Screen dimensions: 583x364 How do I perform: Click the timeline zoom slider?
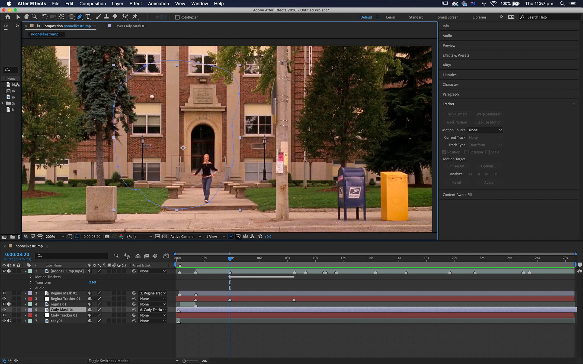pos(184,361)
